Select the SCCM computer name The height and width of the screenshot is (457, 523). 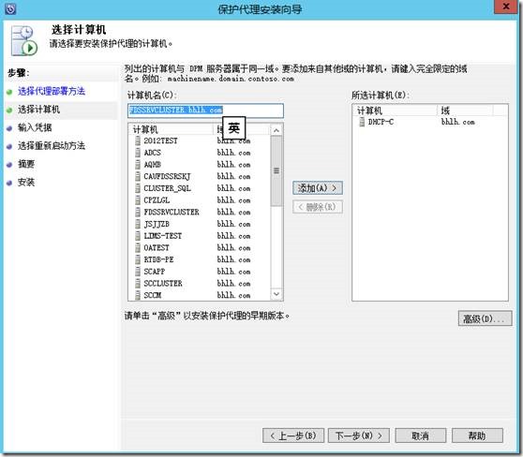pyautogui.click(x=152, y=295)
